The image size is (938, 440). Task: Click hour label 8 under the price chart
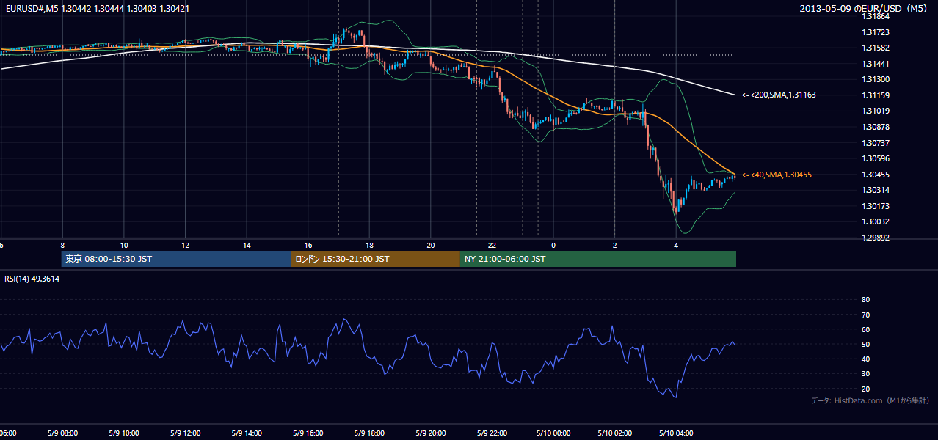62,245
